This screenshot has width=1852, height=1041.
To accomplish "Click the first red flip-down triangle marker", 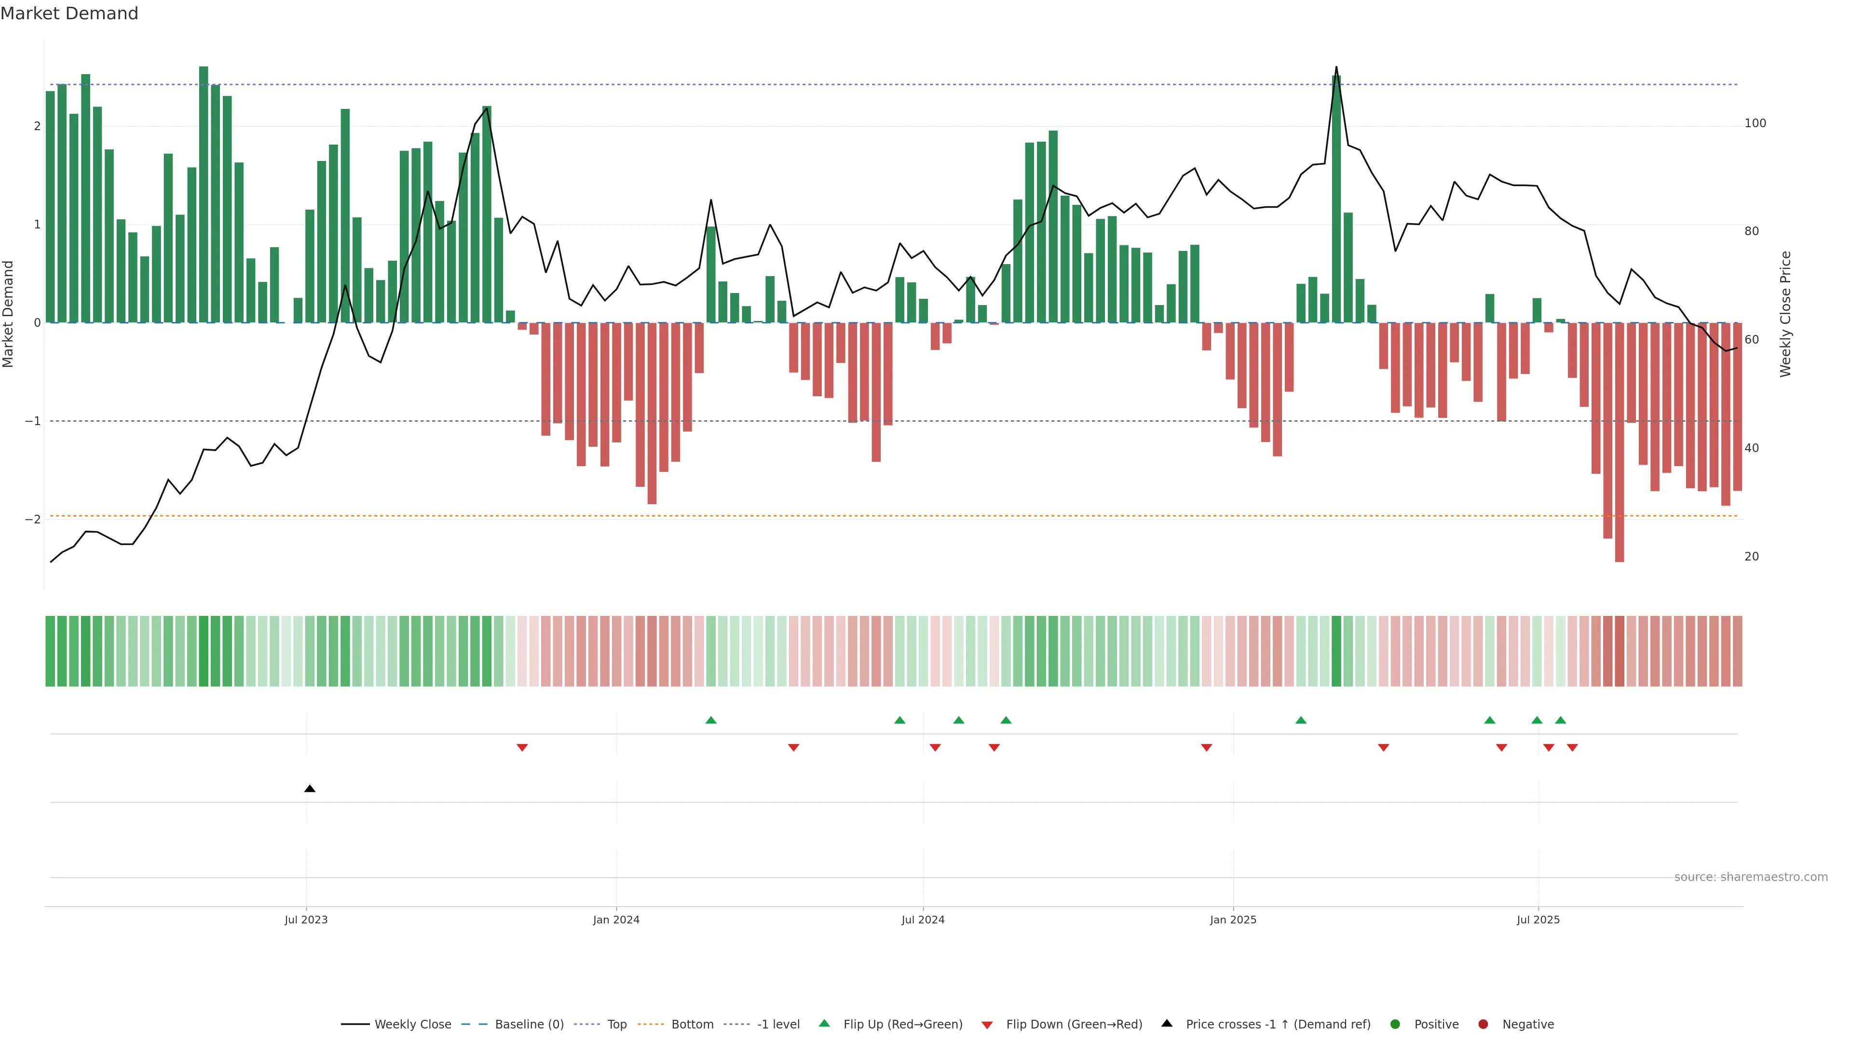I will (x=522, y=748).
